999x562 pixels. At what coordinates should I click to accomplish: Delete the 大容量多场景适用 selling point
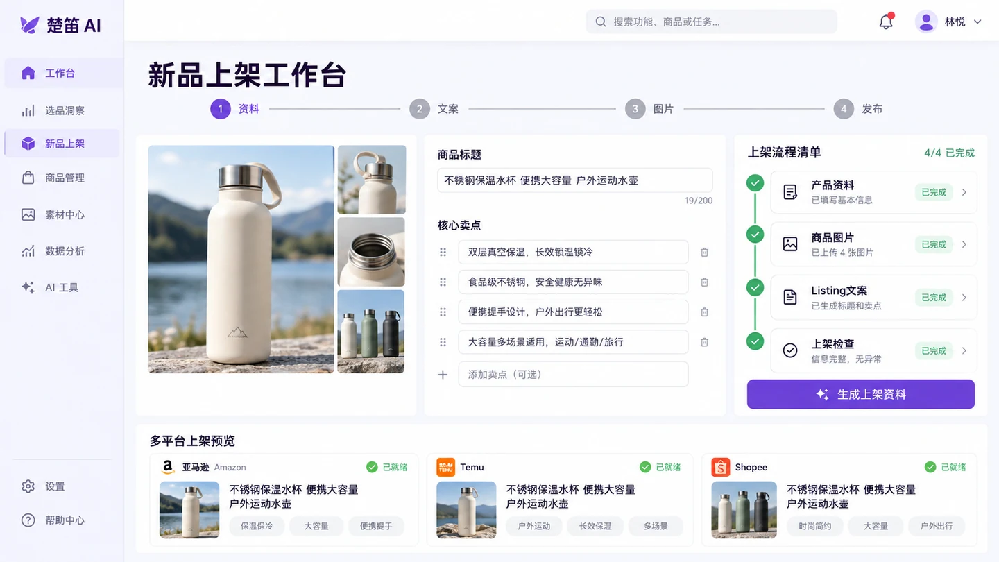[x=704, y=342]
